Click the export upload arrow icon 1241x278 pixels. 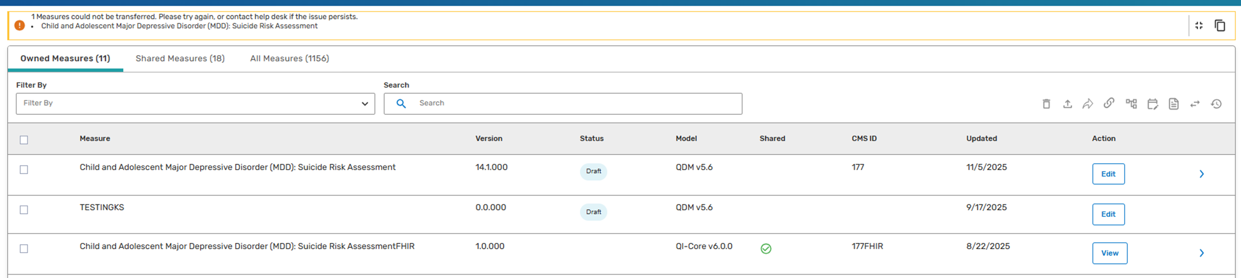click(x=1067, y=104)
